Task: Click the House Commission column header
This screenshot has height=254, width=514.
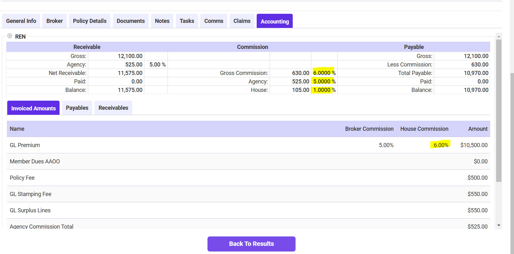Action: pos(424,129)
